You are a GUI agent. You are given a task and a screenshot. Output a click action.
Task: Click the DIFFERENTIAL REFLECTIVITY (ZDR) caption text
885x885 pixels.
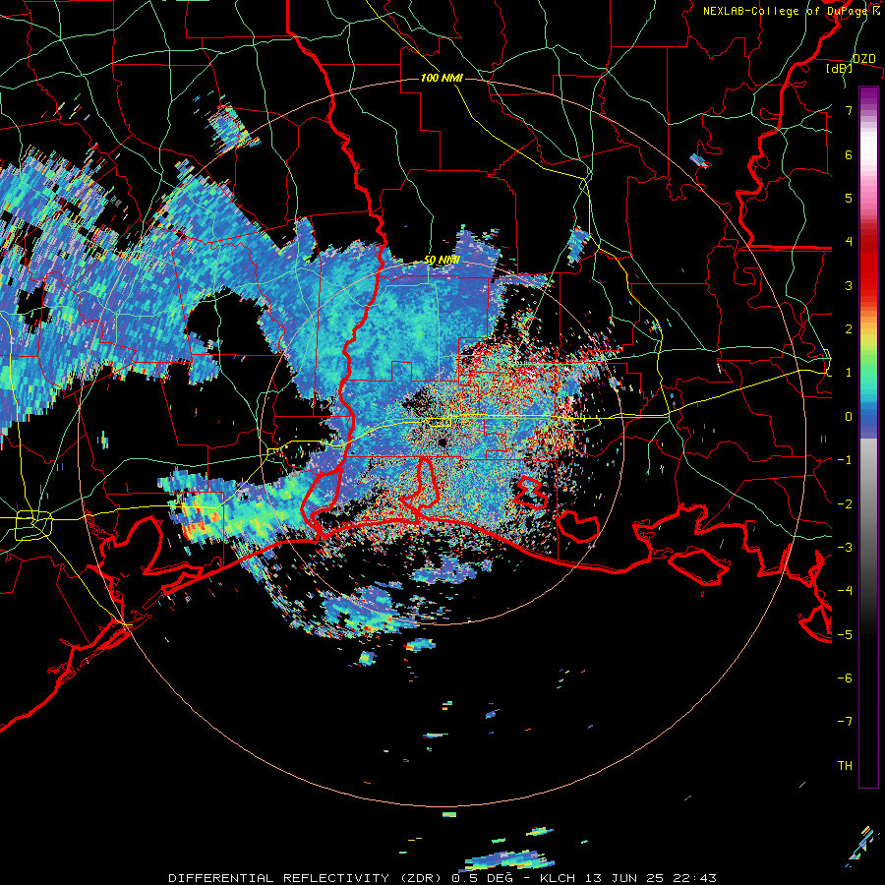coord(307,878)
